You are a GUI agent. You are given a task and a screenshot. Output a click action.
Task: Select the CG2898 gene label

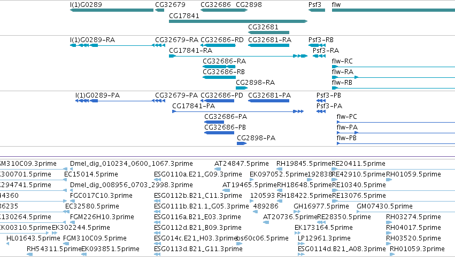[x=249, y=5]
